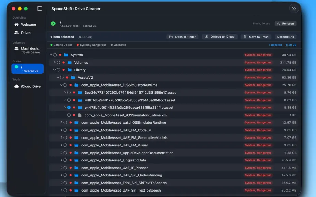The height and width of the screenshot is (197, 316).
Task: Click the 4d6f1d5e asset folder icon
Action: click(80, 100)
